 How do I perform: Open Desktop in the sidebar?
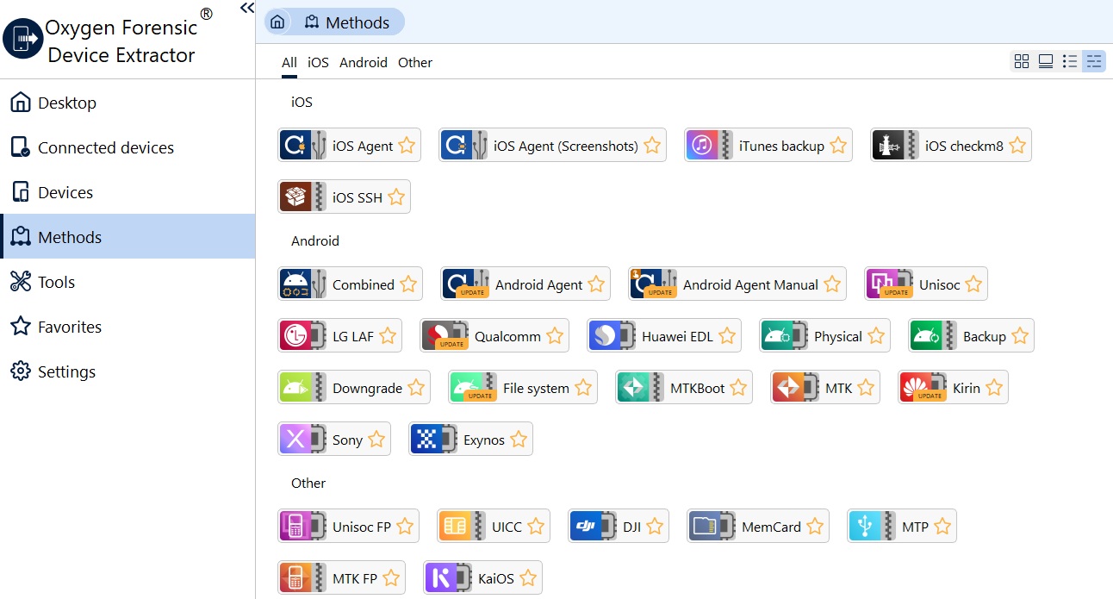click(127, 103)
